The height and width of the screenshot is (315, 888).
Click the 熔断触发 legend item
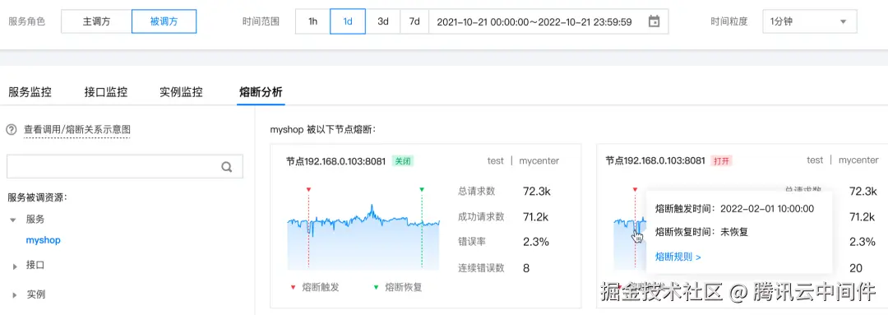316,287
